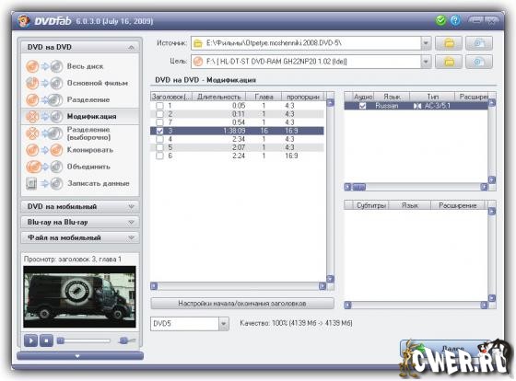Image resolution: width=516 pixels, height=381 pixels.
Task: Collapse the left panel bottom arrow bar
Action: tap(80, 356)
